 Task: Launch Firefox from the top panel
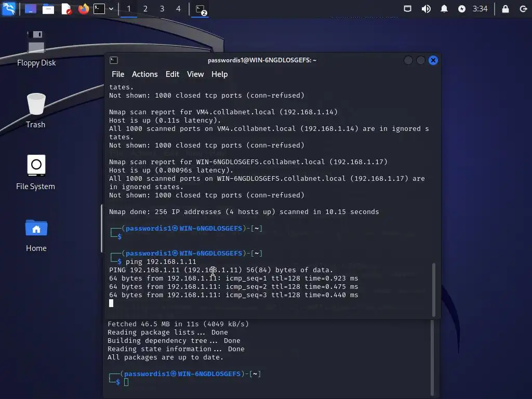tap(83, 9)
